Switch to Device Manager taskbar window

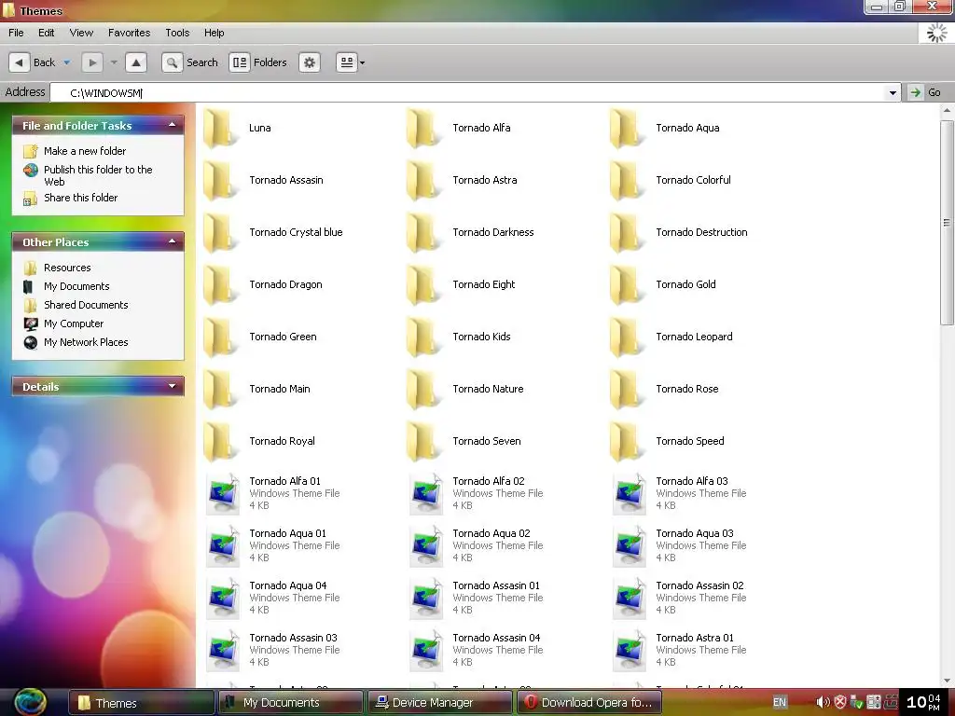[x=440, y=703]
